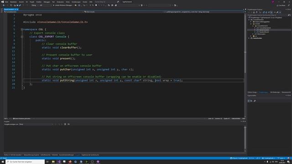This screenshot has width=292, height=164.
Task: Open the Hilfe menu
Action: coord(91,2)
